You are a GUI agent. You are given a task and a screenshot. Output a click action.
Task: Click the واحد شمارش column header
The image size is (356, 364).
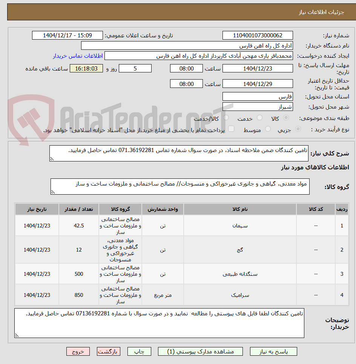(x=163, y=209)
